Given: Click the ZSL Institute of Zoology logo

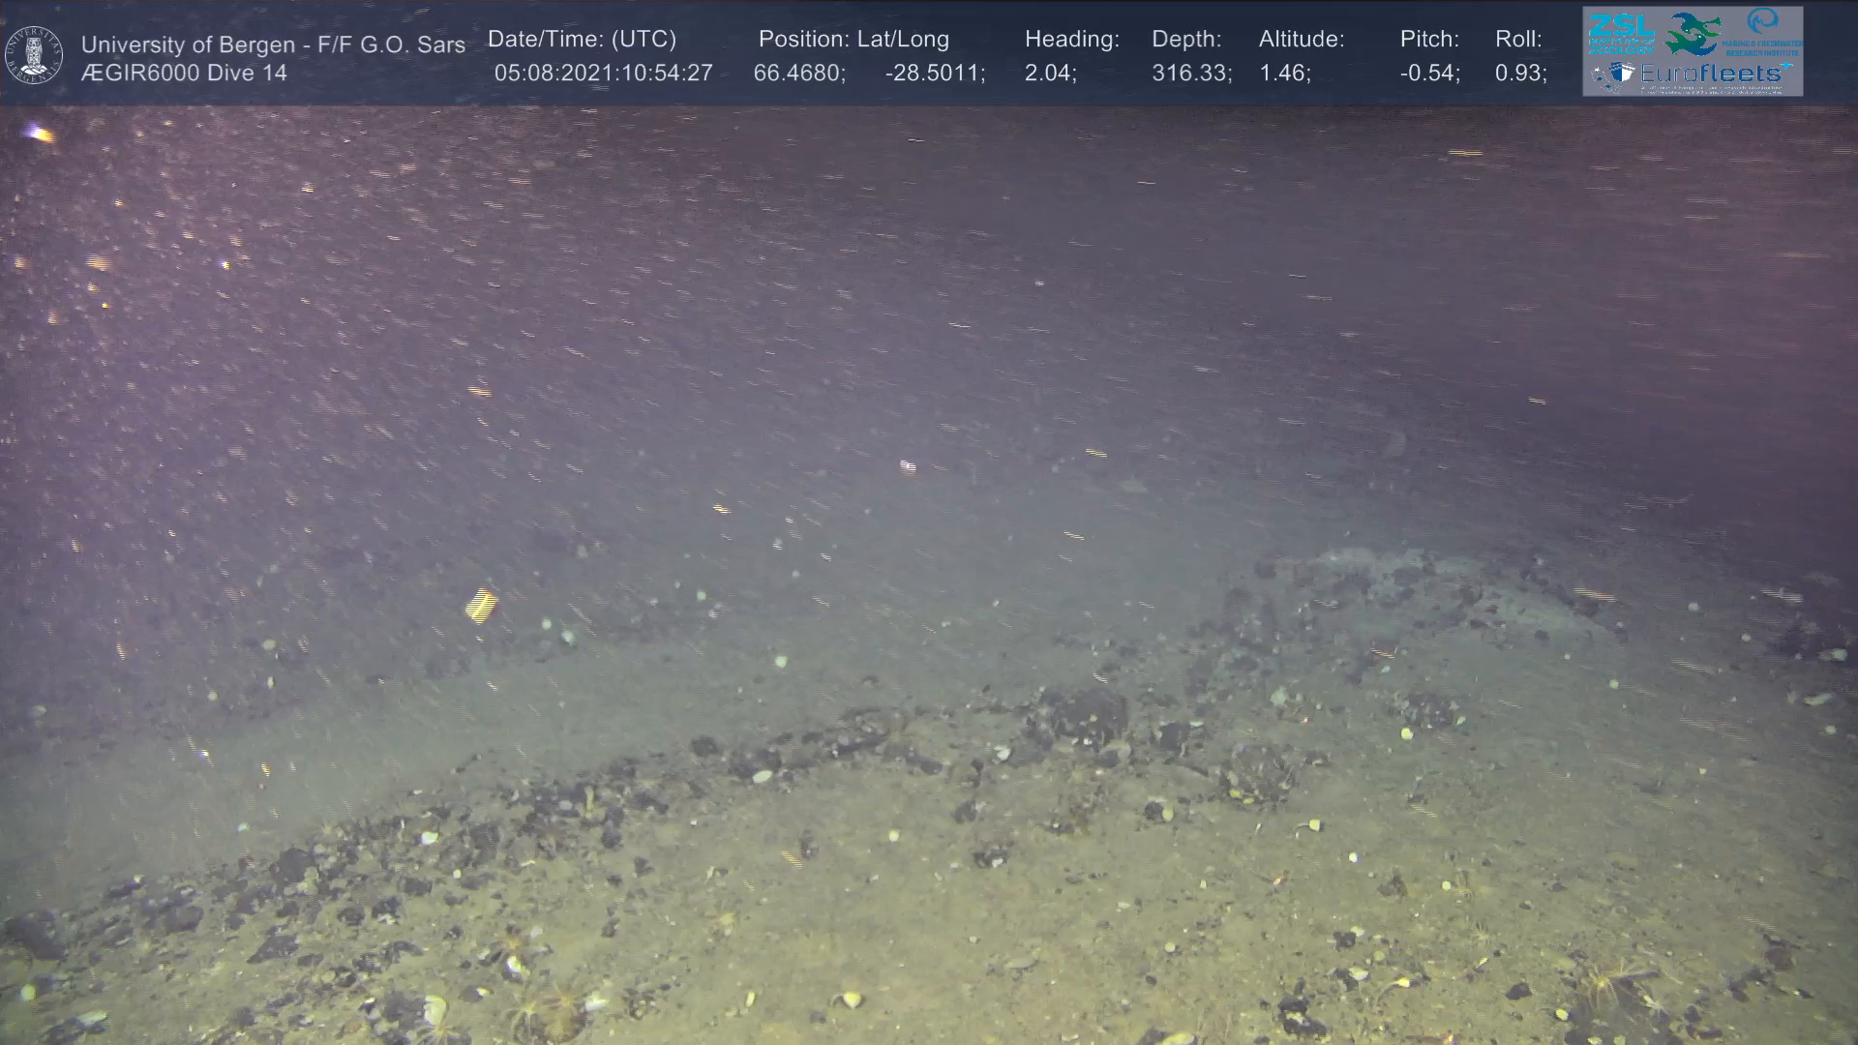Looking at the screenshot, I should click(1621, 34).
